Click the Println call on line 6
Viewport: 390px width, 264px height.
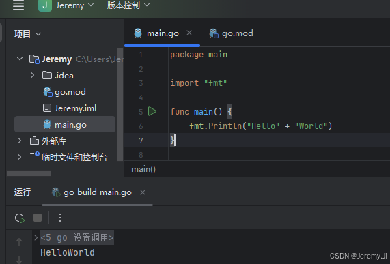coord(225,126)
